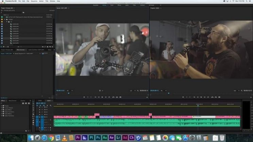The width and height of the screenshot is (253, 142).
Task: Expand Audio Transitions folder
Action: click(1, 112)
